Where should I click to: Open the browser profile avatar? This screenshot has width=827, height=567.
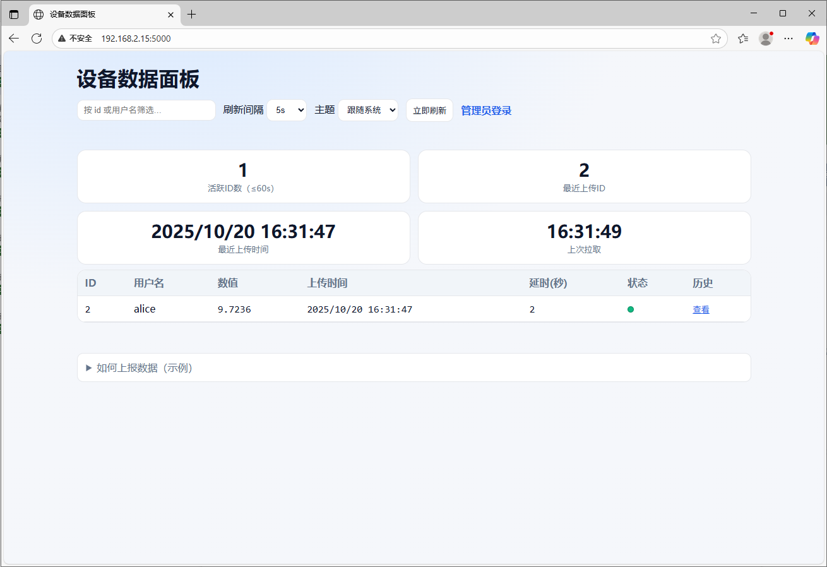(x=766, y=39)
